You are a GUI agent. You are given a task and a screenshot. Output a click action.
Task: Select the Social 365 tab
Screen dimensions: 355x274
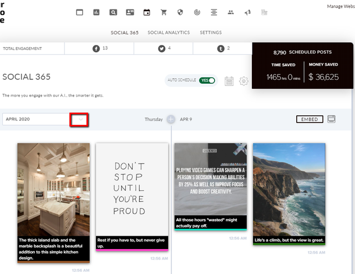point(124,33)
